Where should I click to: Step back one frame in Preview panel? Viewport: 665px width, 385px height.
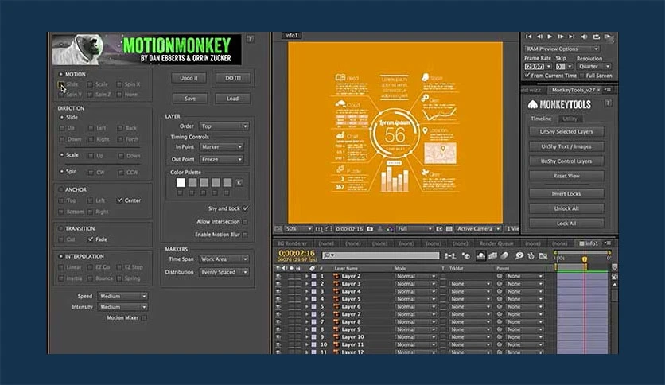[x=539, y=37]
